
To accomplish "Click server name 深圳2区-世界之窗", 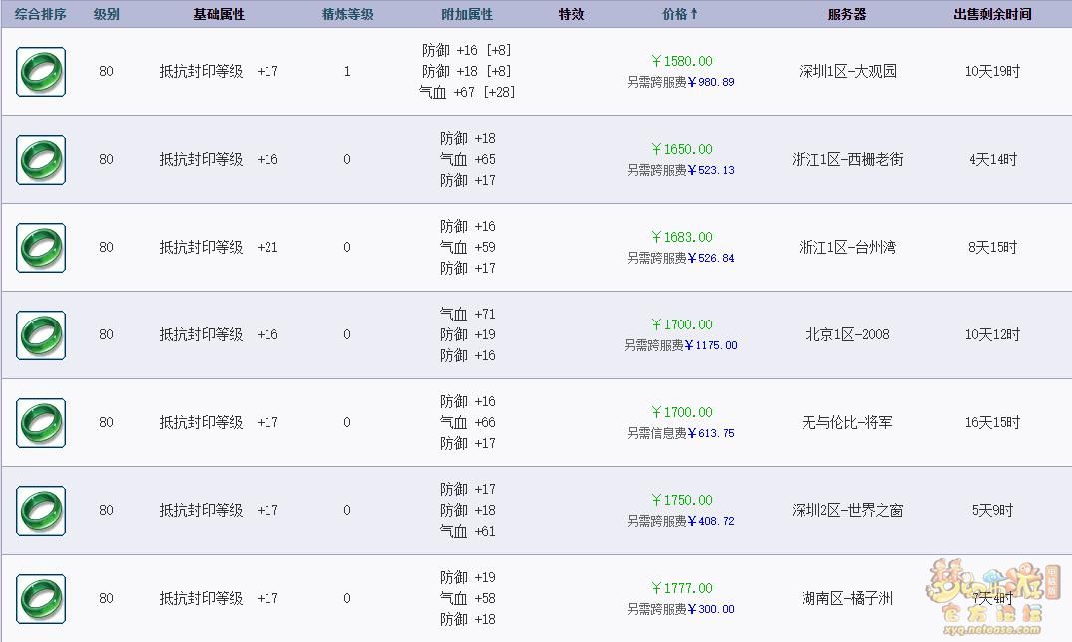I will pos(847,511).
